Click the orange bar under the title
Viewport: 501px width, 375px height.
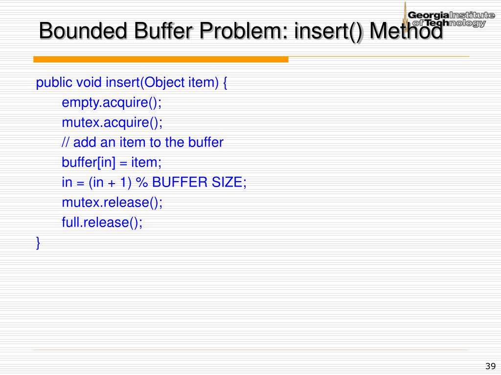point(160,59)
